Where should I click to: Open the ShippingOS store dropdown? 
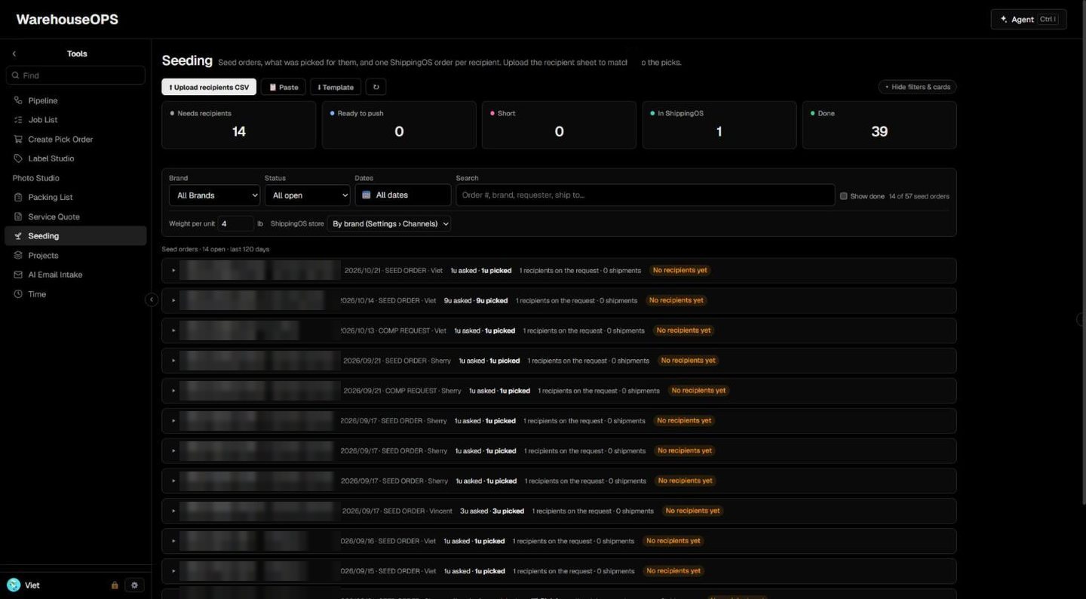pyautogui.click(x=389, y=224)
